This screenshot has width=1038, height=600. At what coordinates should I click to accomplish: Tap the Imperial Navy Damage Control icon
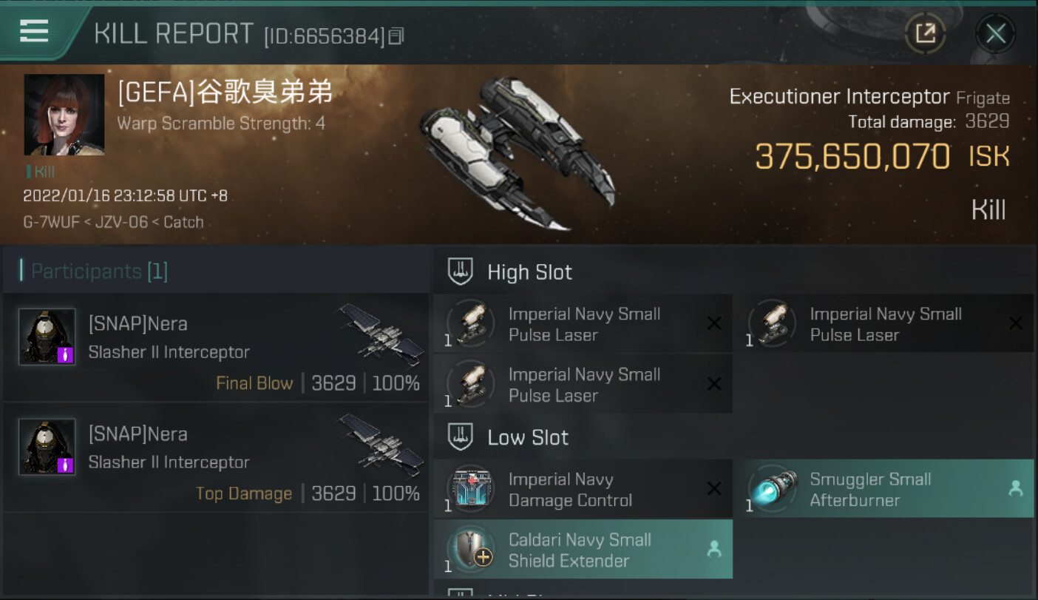[471, 489]
